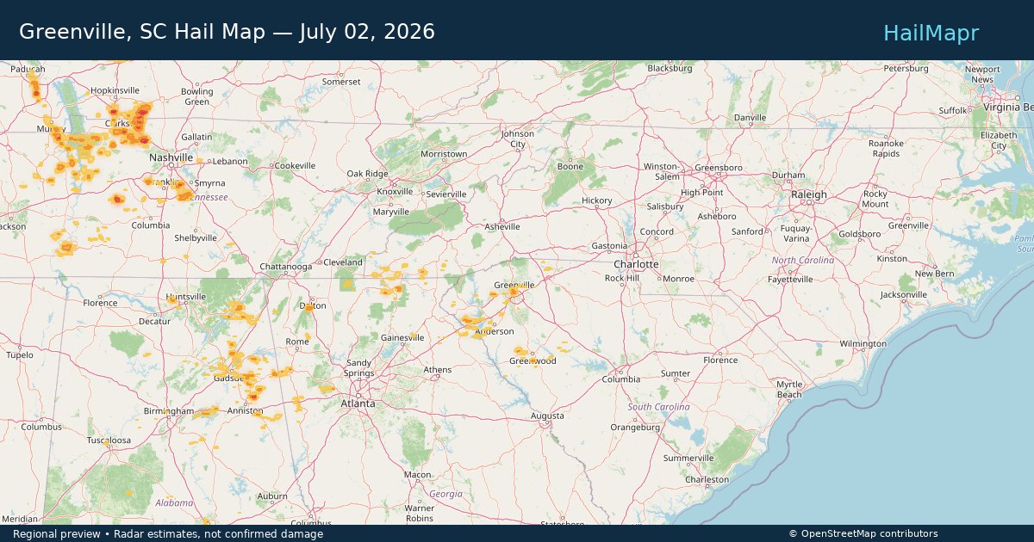Click the Wilmington city label
Screen dimensions: 1034x542
863,344
